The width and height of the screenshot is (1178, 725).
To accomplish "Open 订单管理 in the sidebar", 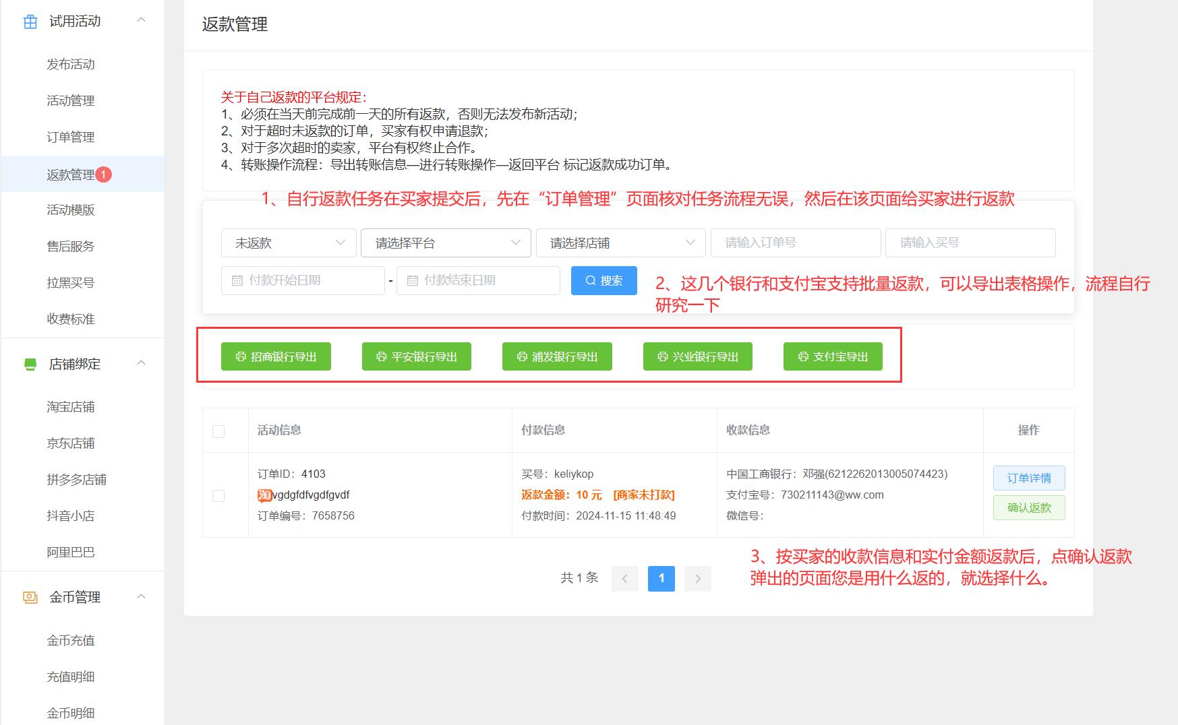I will pos(71,137).
